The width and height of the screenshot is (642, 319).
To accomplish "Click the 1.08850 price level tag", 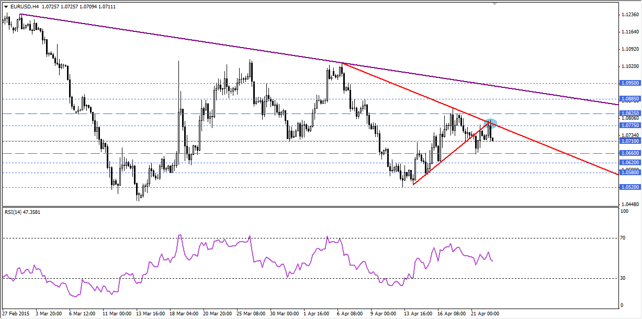I will pyautogui.click(x=629, y=98).
